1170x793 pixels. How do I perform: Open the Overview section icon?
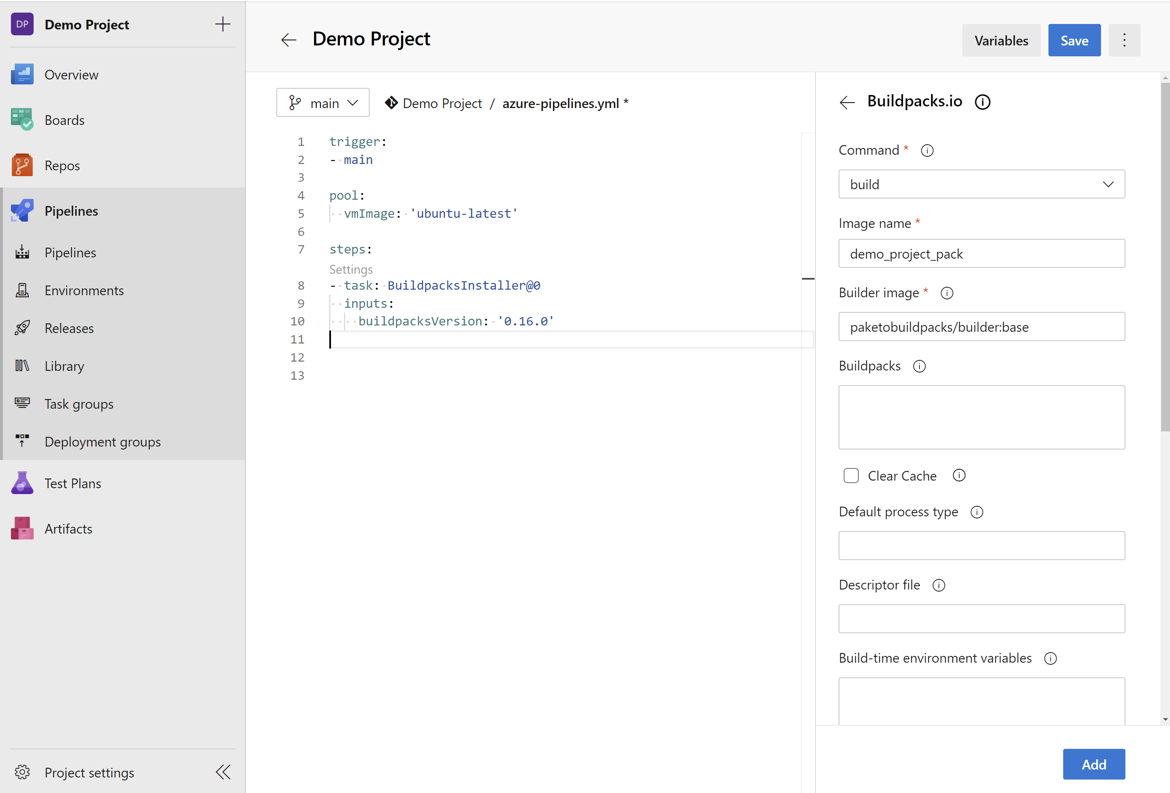[22, 74]
